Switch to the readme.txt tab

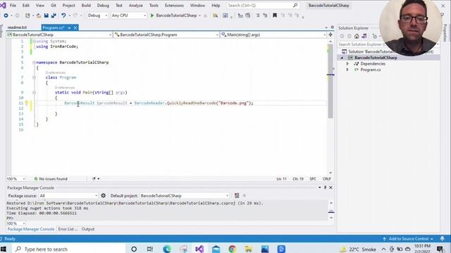17,27
